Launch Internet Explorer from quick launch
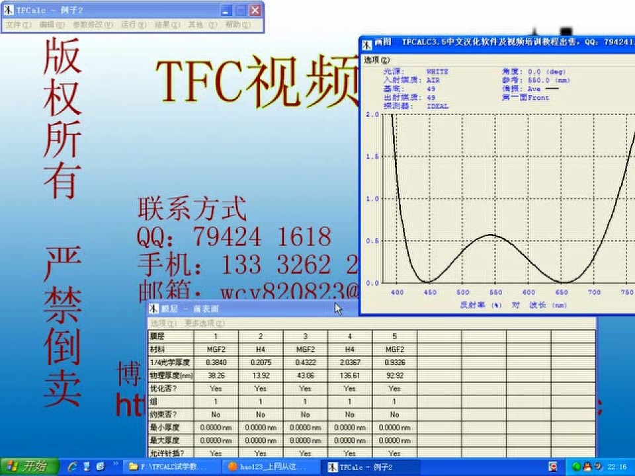Screen dimensions: 635x476 click(73, 467)
